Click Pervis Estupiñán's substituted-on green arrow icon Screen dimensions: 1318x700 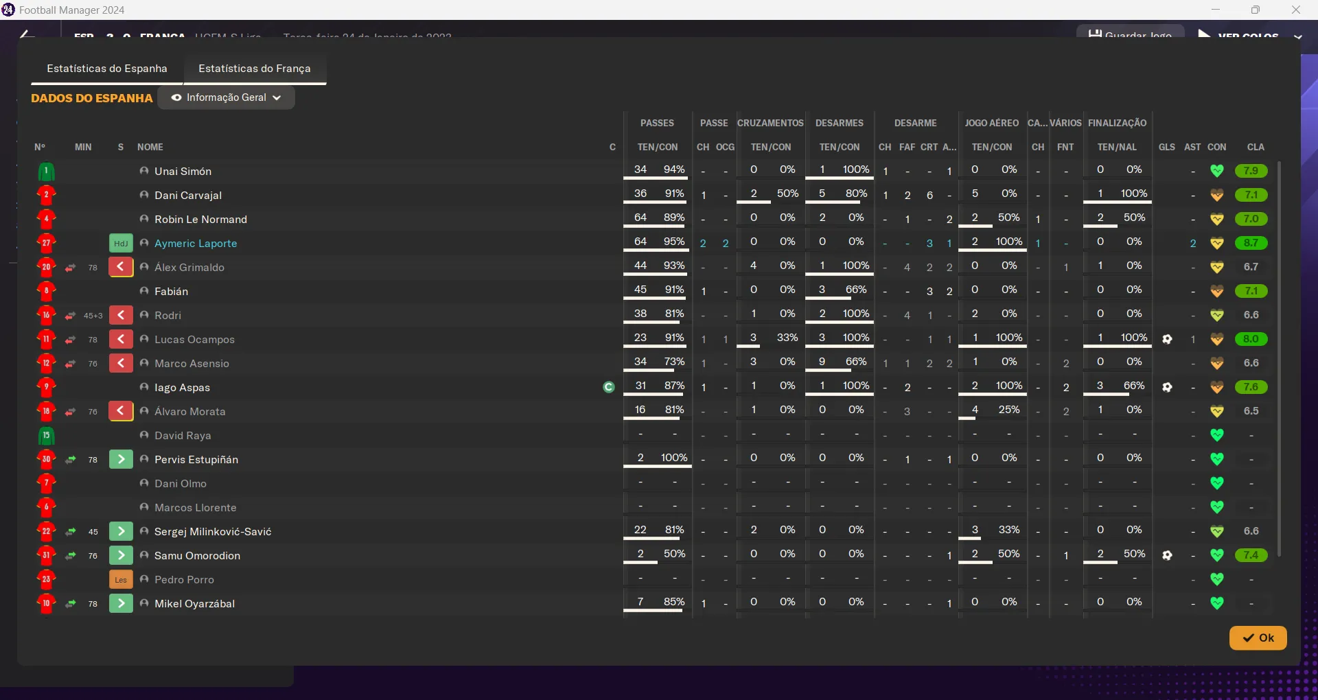pyautogui.click(x=121, y=459)
